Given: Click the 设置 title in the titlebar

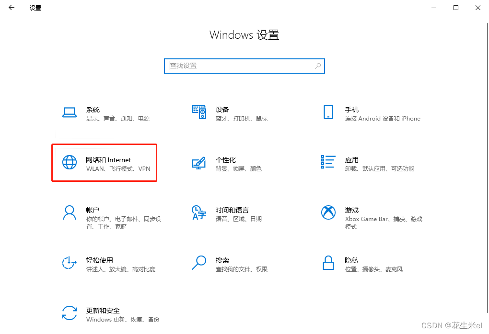Looking at the screenshot, I should (x=35, y=8).
